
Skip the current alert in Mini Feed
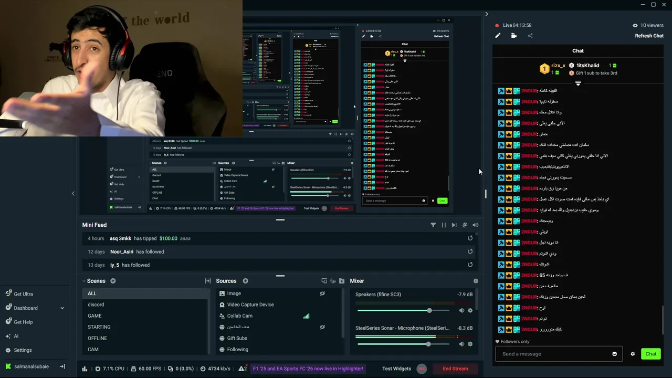click(x=454, y=225)
